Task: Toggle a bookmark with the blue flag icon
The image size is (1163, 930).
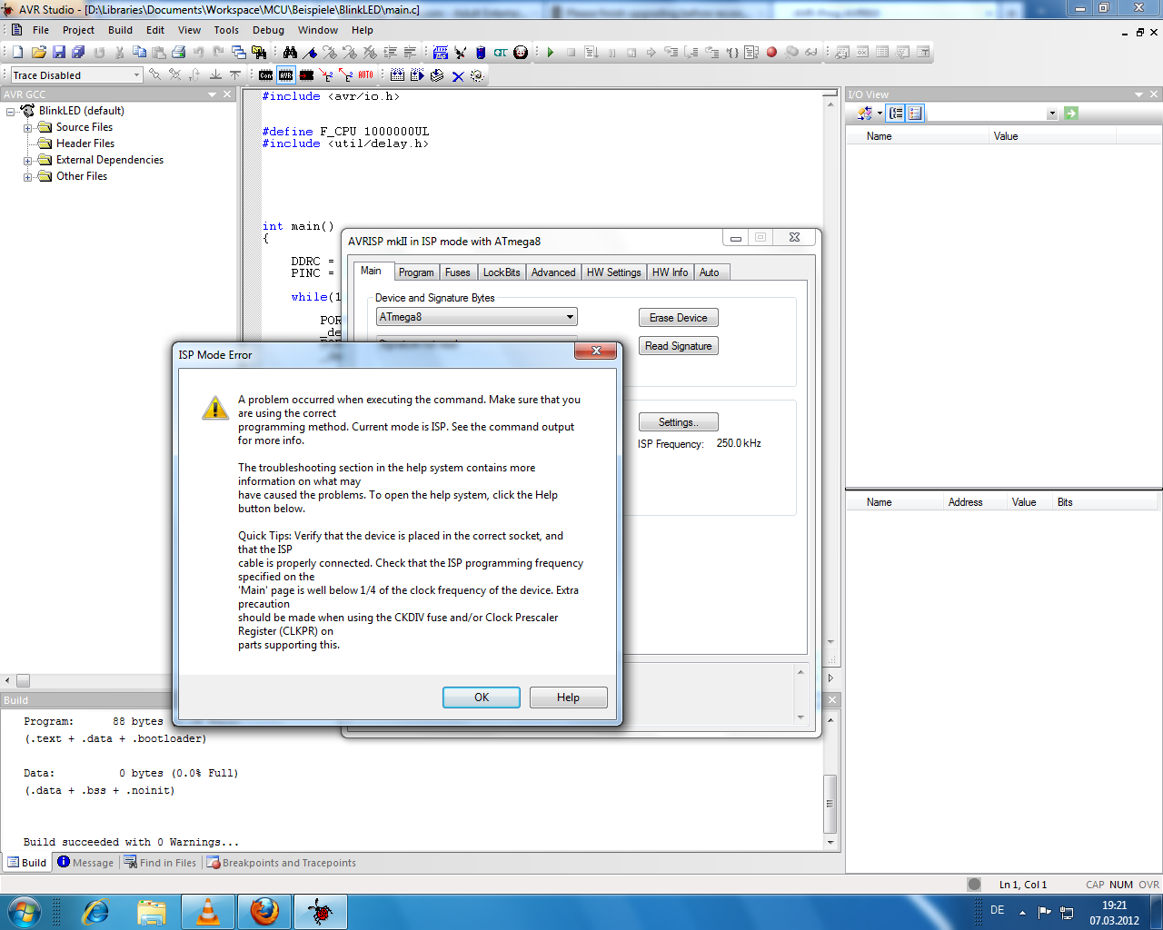Action: (x=310, y=53)
